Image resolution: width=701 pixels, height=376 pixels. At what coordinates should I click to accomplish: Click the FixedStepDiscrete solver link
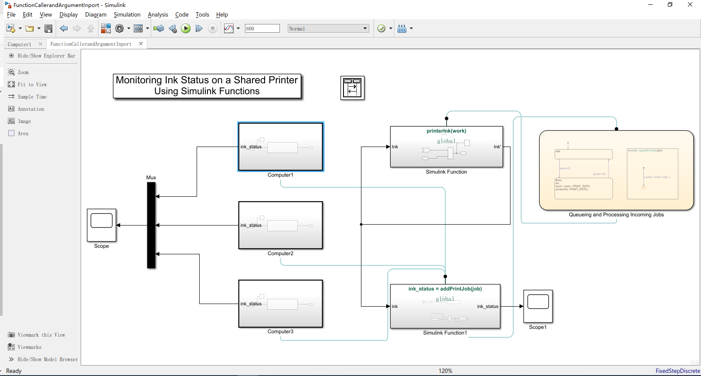coord(678,371)
